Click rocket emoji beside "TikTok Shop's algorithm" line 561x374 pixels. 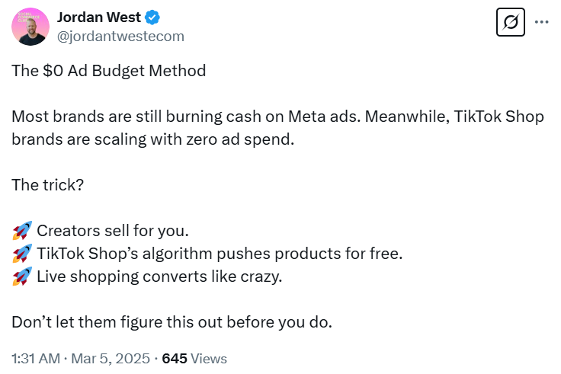[22, 254]
